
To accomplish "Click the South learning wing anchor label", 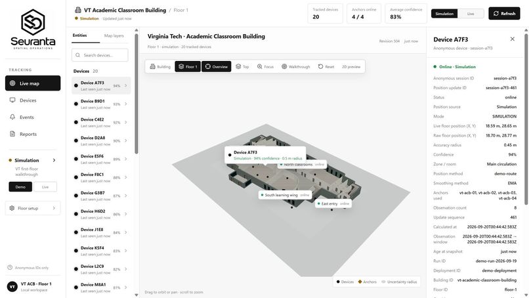I will pyautogui.click(x=285, y=195).
